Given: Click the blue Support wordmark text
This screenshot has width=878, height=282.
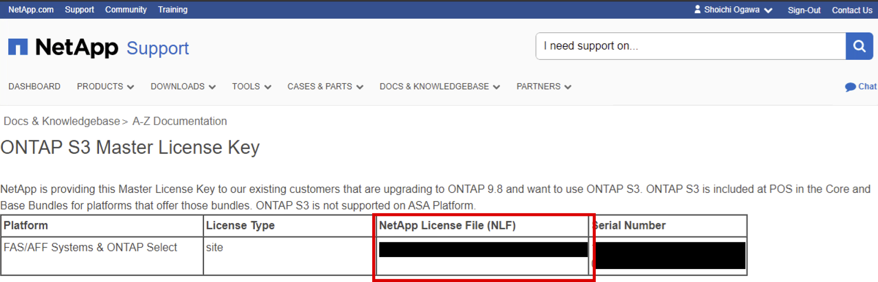Looking at the screenshot, I should 158,48.
